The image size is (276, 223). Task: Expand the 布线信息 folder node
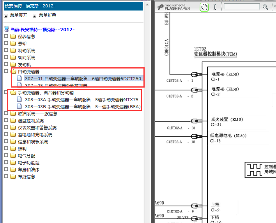(x=6, y=176)
